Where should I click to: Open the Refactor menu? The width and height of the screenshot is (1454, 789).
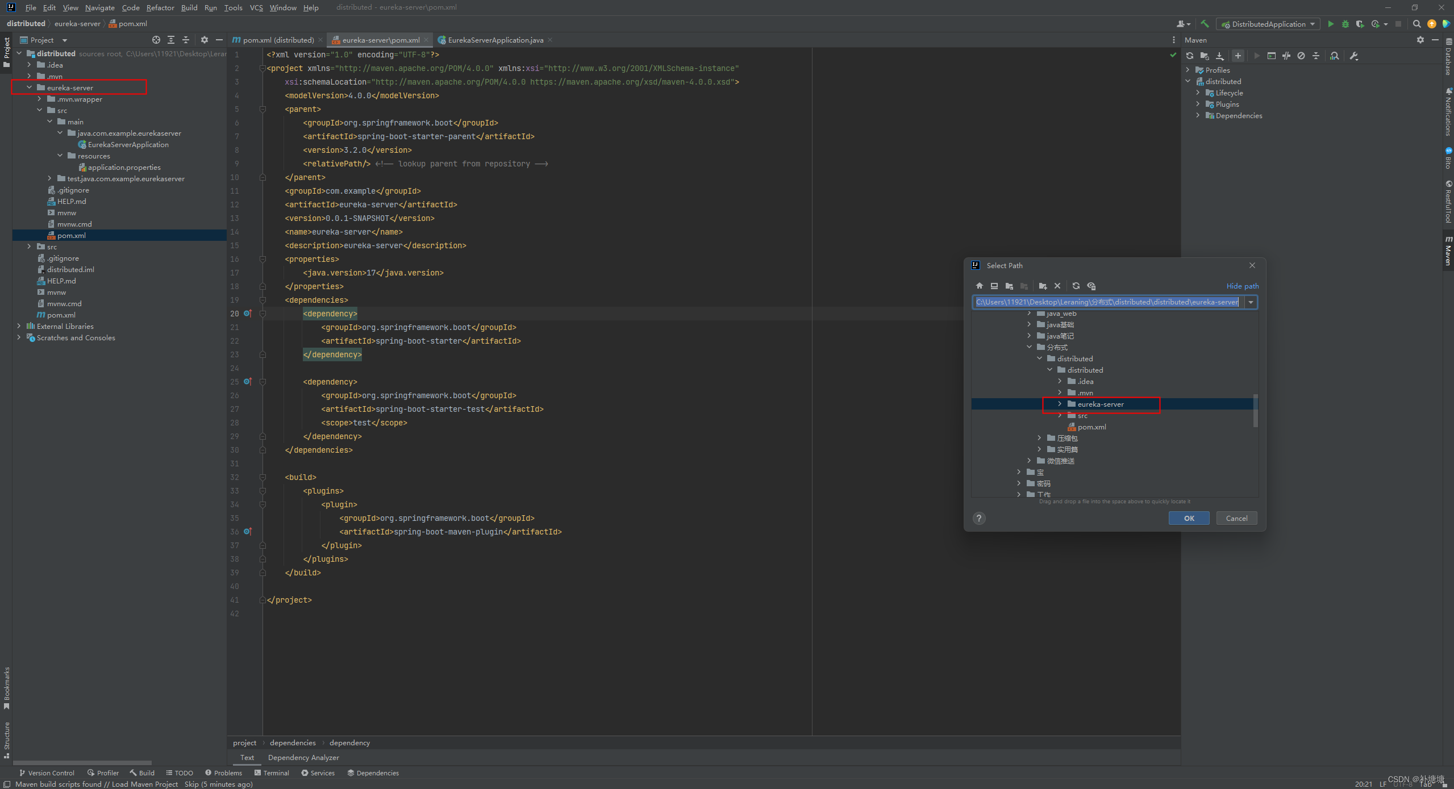pyautogui.click(x=160, y=7)
